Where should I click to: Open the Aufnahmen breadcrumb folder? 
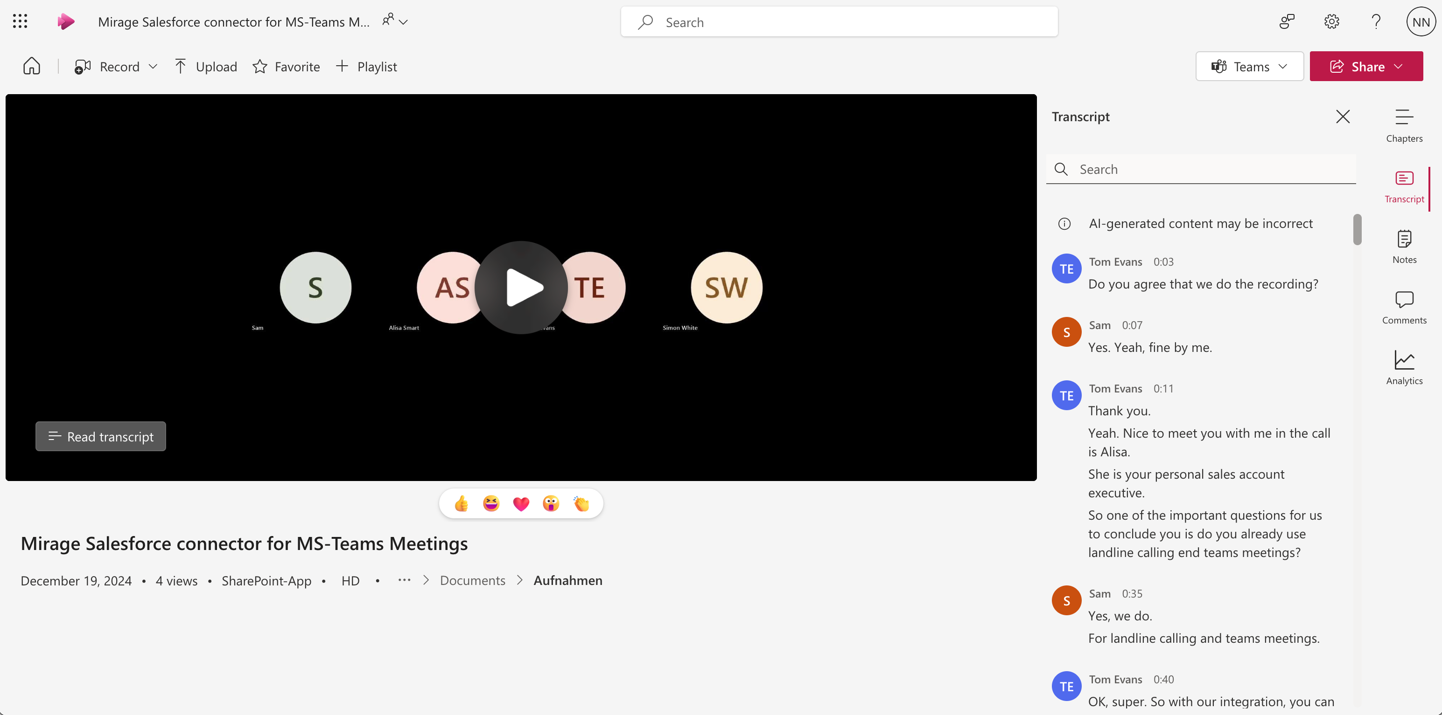coord(567,580)
